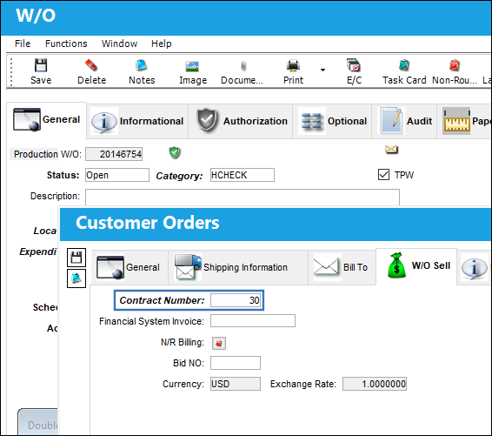Toggle the TPW checkbox
This screenshot has width=492, height=436.
(383, 175)
